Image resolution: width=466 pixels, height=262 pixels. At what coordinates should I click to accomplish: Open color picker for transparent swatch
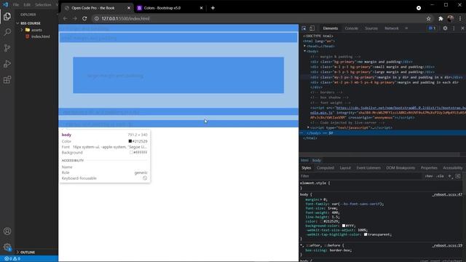pos(366,234)
